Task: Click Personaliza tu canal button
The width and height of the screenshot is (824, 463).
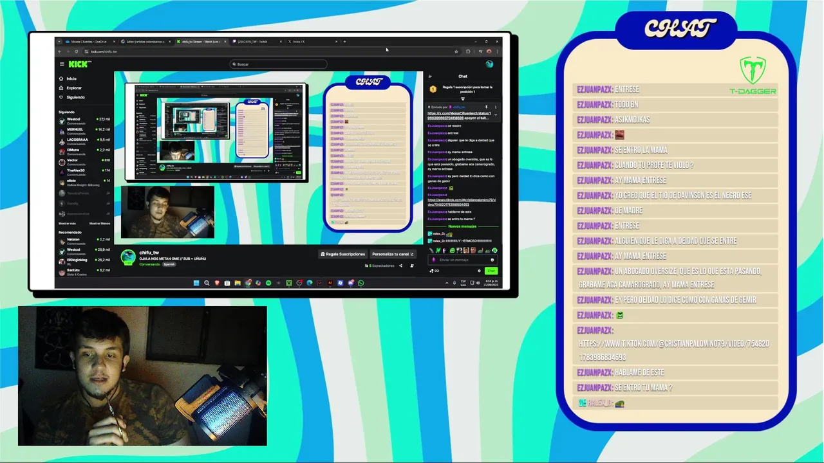Action: coord(392,254)
